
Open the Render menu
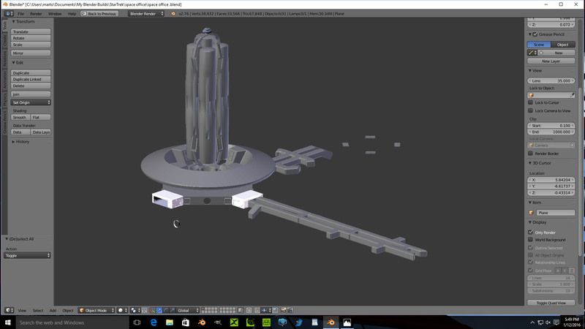(36, 14)
